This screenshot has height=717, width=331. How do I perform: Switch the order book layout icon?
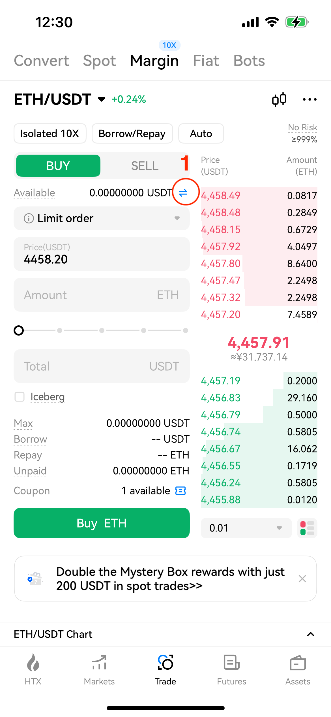coord(307,528)
